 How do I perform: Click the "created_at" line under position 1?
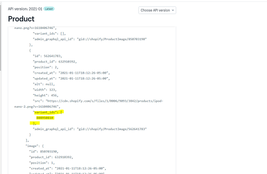pos(68,168)
